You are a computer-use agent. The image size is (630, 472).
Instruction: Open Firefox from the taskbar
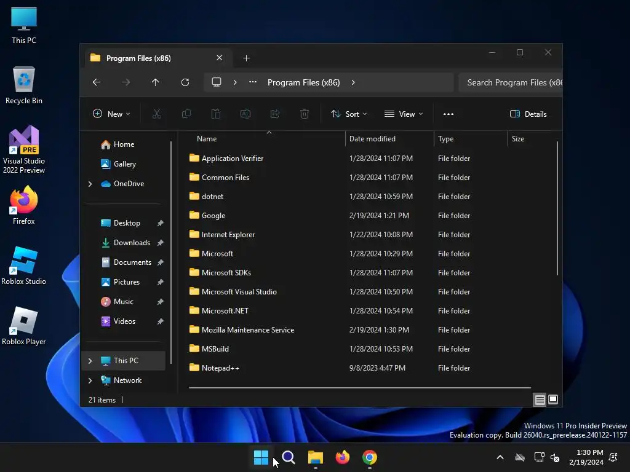(342, 457)
